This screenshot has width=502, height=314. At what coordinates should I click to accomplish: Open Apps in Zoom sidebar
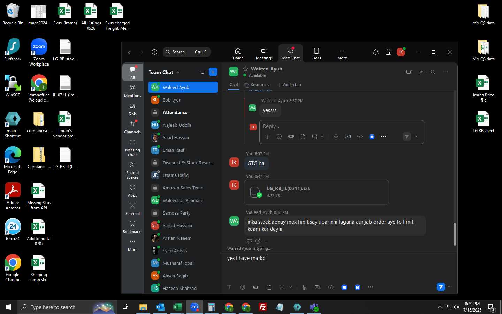(132, 190)
